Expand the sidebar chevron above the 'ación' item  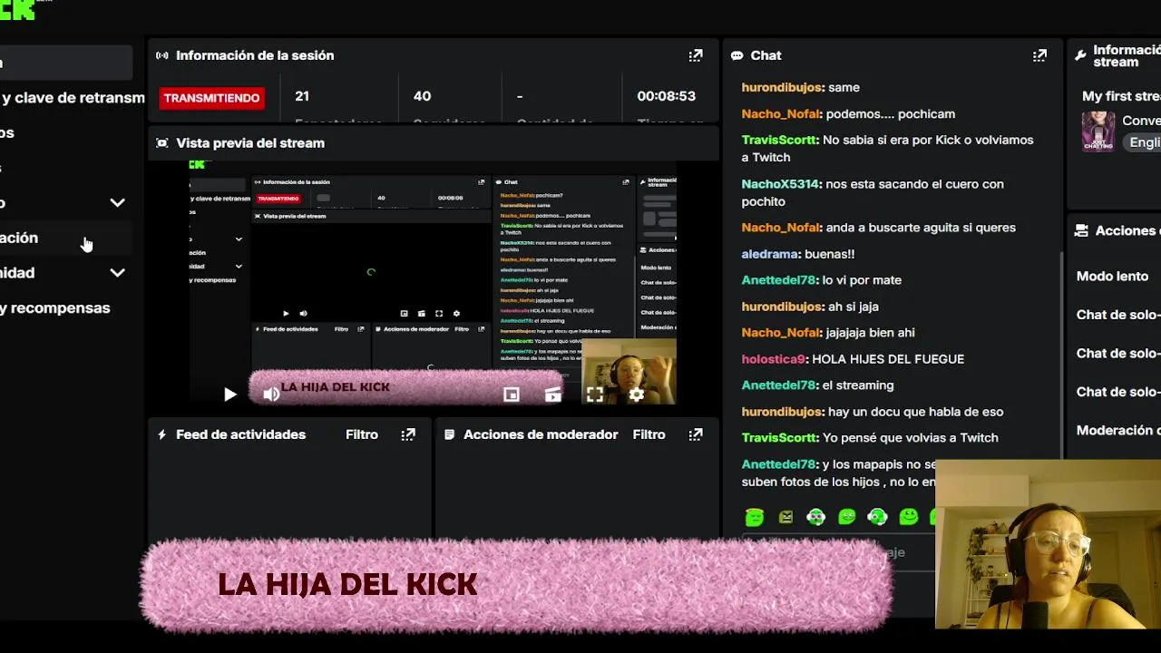[117, 203]
